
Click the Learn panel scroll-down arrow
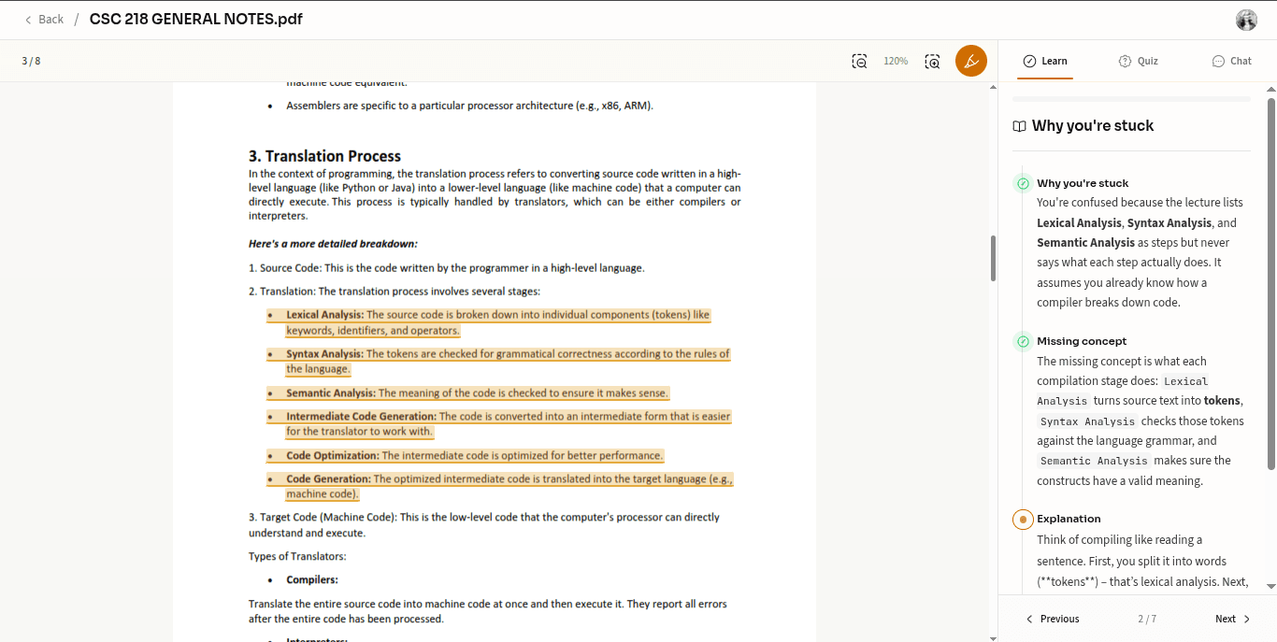pyautogui.click(x=1271, y=587)
